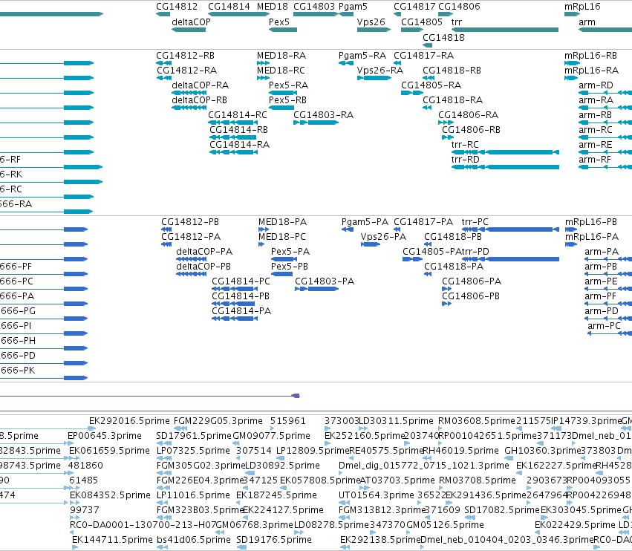This screenshot has width=632, height=551.
Task: Select the CG14814-PA protein label
Action: pyautogui.click(x=241, y=310)
